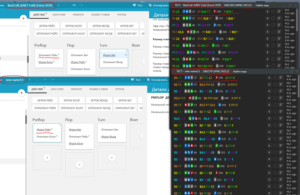
Task: Close the Preflop action box in new name13 editor
Action: point(60,125)
